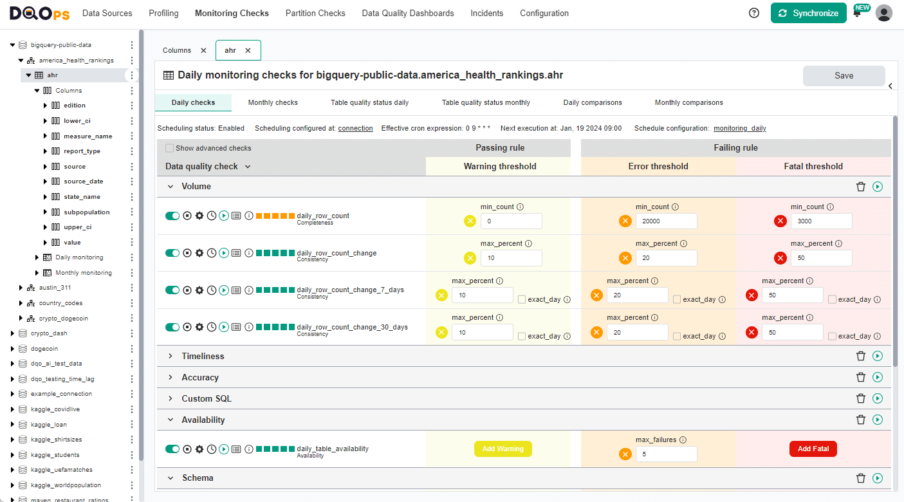The width and height of the screenshot is (904, 502).
Task: View results list icon for daily_table_availability
Action: click(235, 449)
